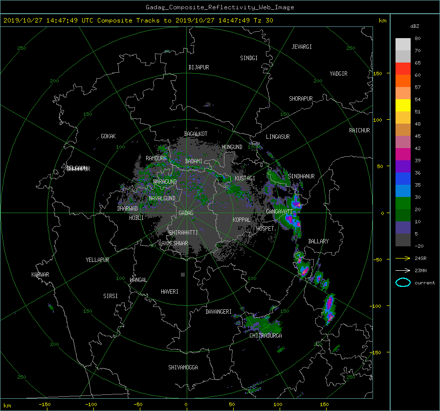Click the yellow 54 dBZ legend swatch
This screenshot has width=440, height=411.
point(403,106)
